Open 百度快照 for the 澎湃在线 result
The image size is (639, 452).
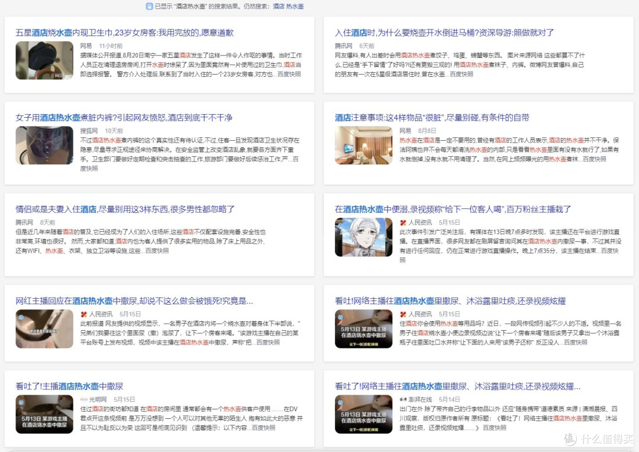(494, 428)
